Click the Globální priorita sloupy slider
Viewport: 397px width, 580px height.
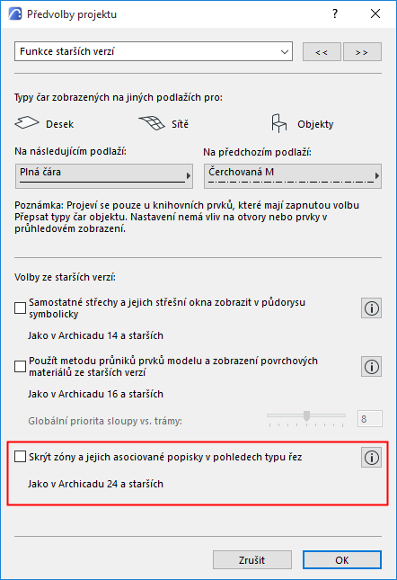(306, 418)
